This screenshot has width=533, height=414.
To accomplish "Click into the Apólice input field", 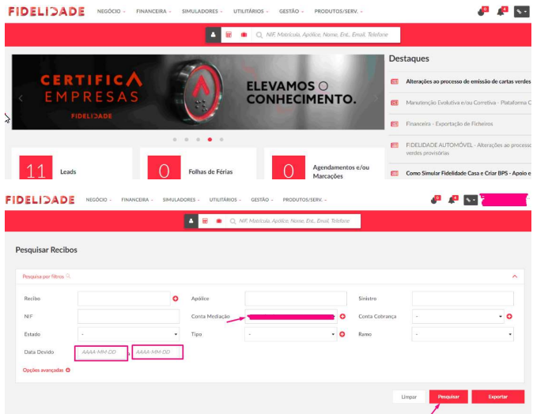I will 296,299.
